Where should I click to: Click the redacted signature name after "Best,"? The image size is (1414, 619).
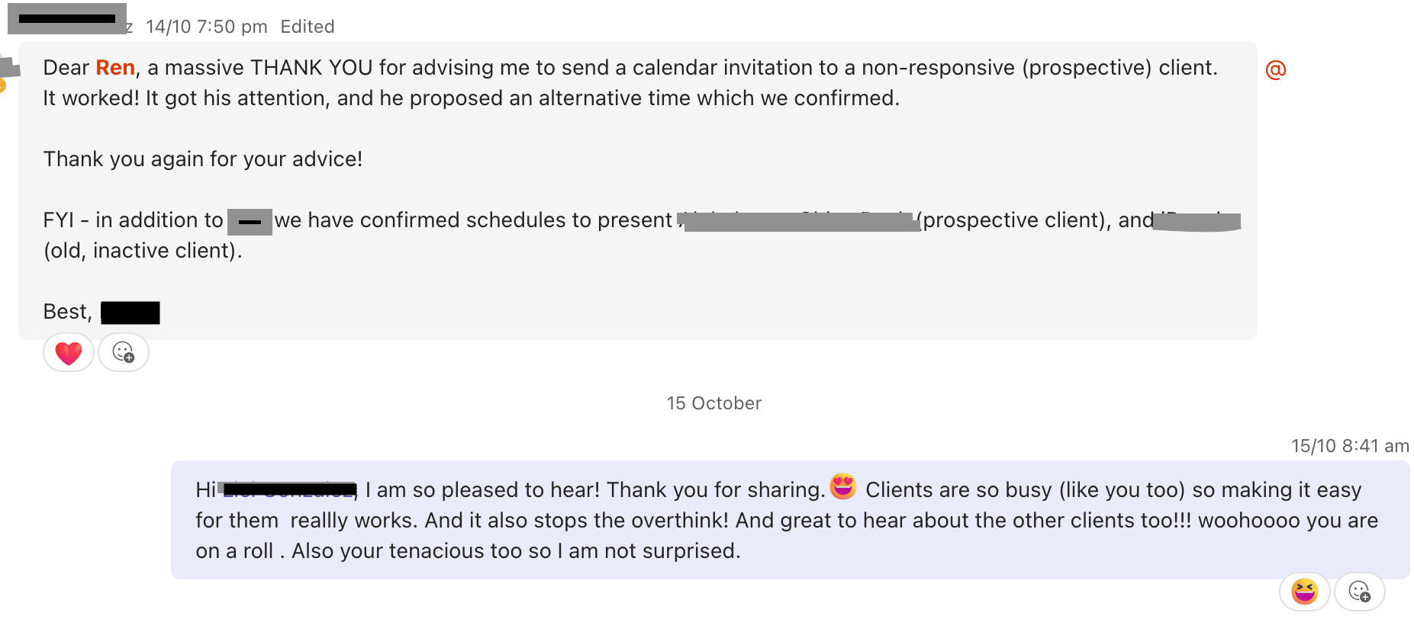pyautogui.click(x=130, y=313)
